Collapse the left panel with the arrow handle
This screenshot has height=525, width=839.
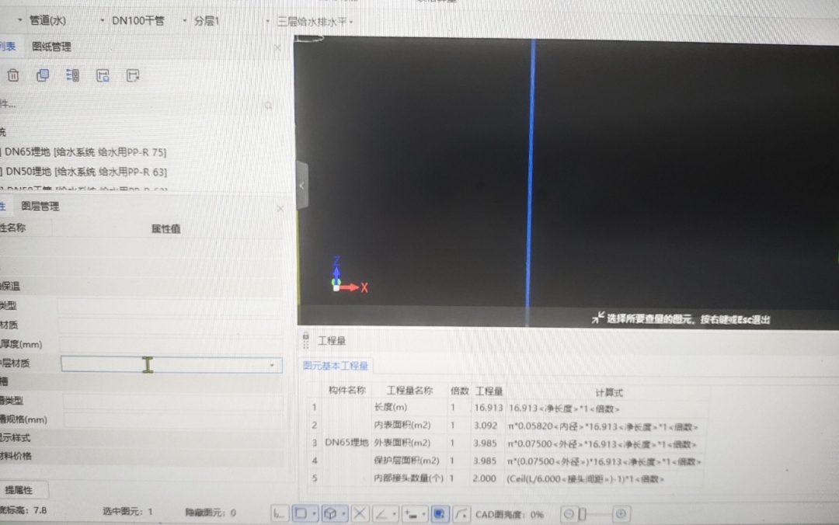[x=301, y=185]
